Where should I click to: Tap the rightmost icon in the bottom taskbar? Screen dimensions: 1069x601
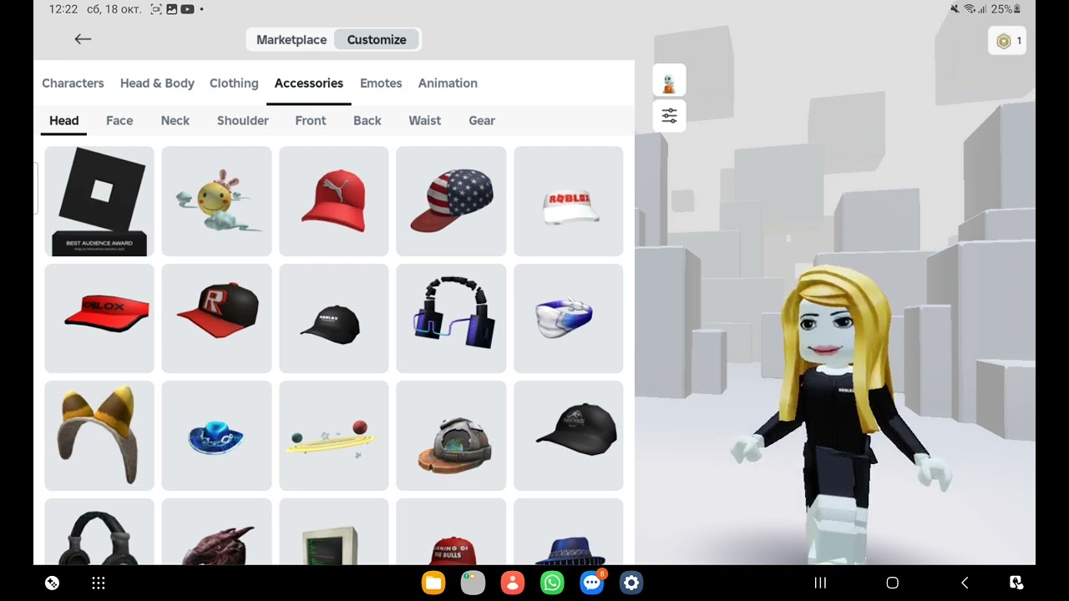click(1016, 583)
